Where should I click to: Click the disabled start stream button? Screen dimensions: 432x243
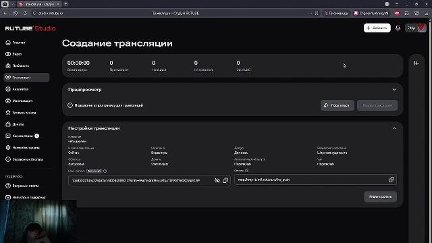coord(377,105)
